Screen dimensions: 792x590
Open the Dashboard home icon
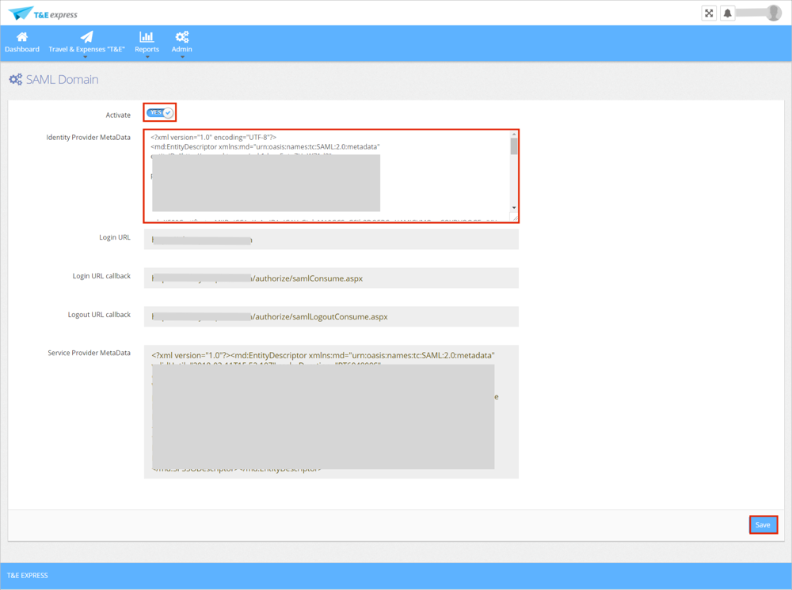click(22, 36)
